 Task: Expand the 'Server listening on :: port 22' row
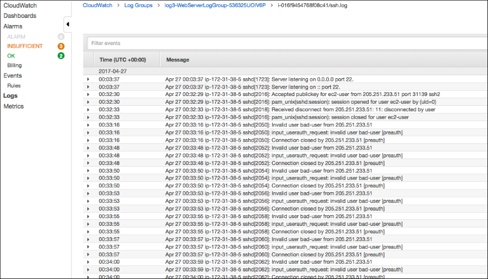tap(88, 87)
